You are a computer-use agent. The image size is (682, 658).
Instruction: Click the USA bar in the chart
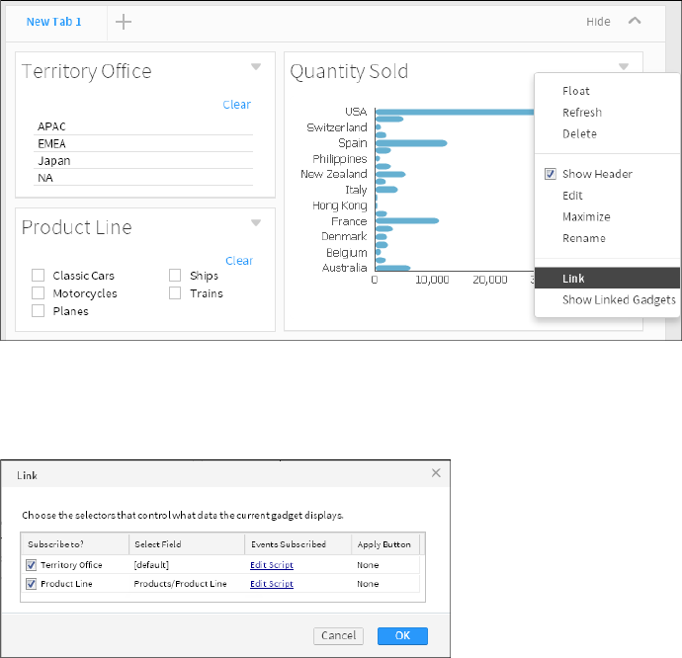(455, 112)
